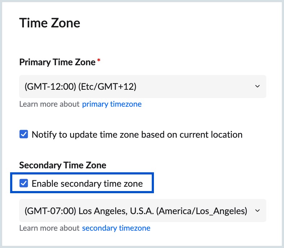Click the Time Zone page heading
This screenshot has width=284, height=248.
click(50, 23)
